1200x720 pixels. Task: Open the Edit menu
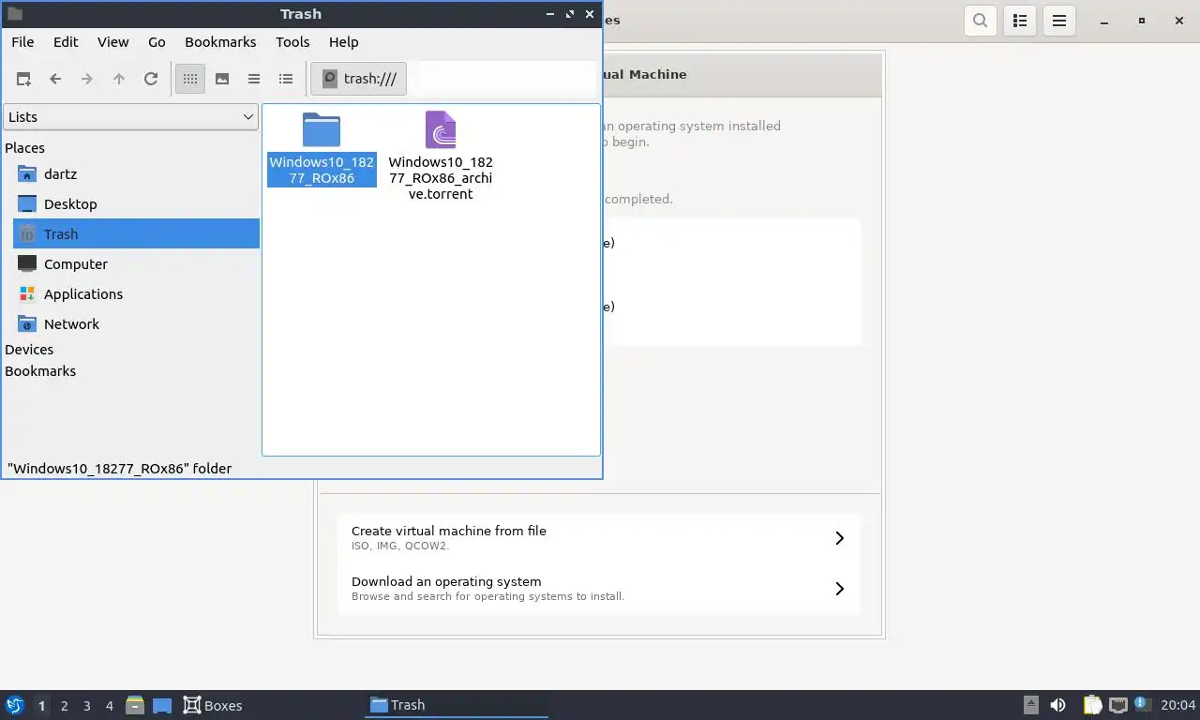(66, 42)
